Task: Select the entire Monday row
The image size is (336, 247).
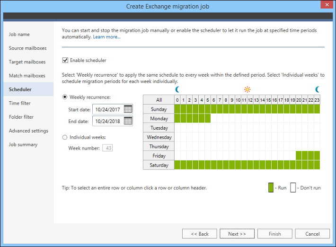Action: click(x=159, y=118)
